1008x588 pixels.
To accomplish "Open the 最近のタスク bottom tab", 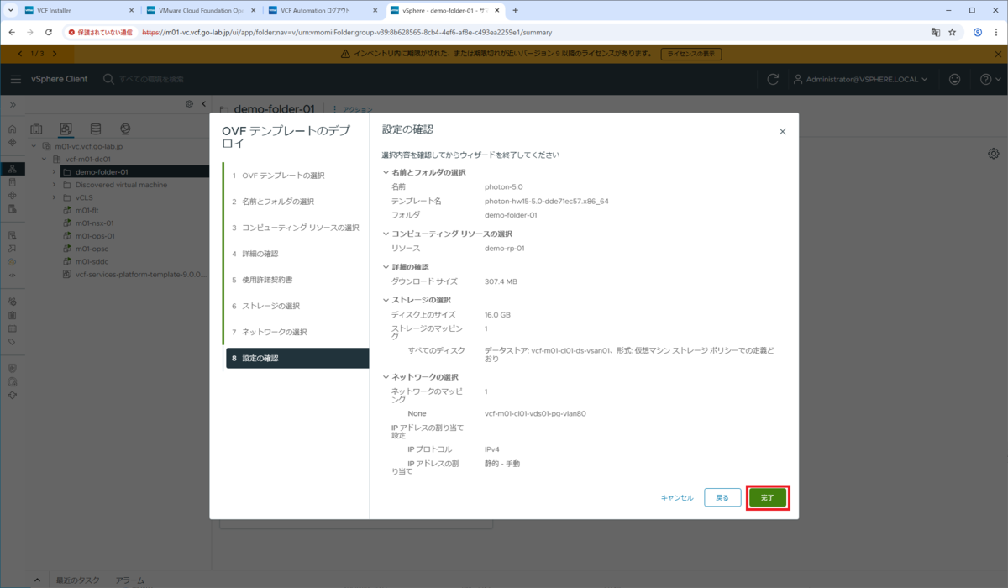I will 78,580.
